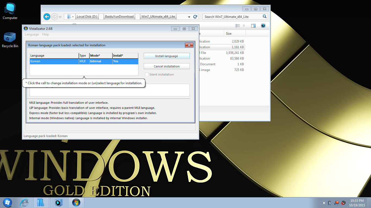This screenshot has width=371, height=208.
Task: Click MUI type cell for Korean
Action: click(84, 61)
